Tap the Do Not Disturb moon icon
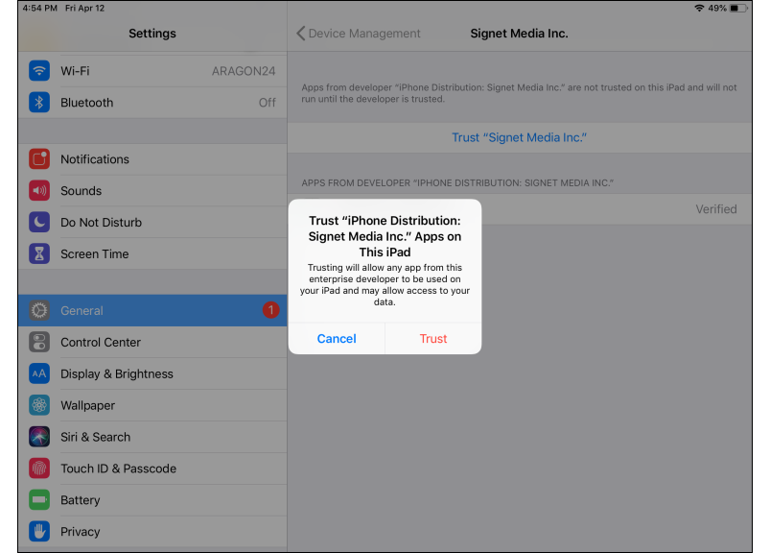 [x=39, y=223]
